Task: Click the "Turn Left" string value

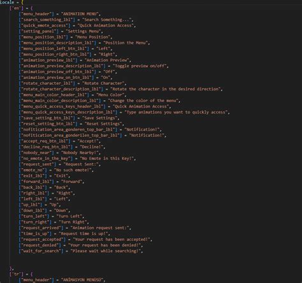Action: pos(69,216)
